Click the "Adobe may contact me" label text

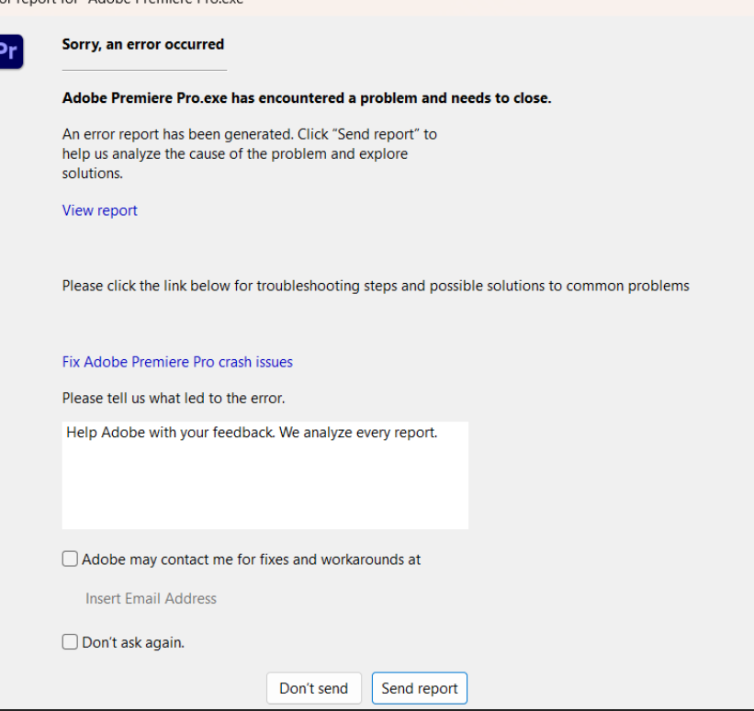tap(251, 559)
